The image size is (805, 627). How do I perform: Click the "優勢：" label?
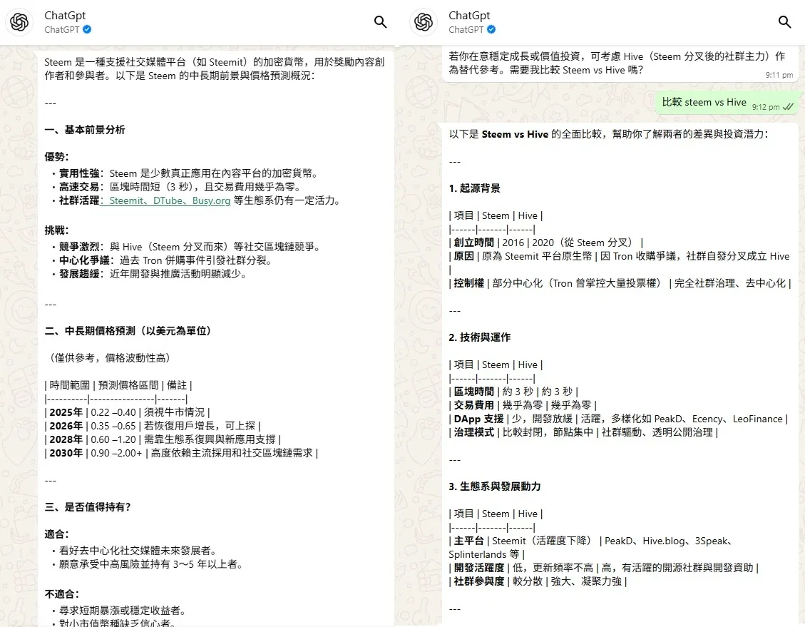coord(57,157)
